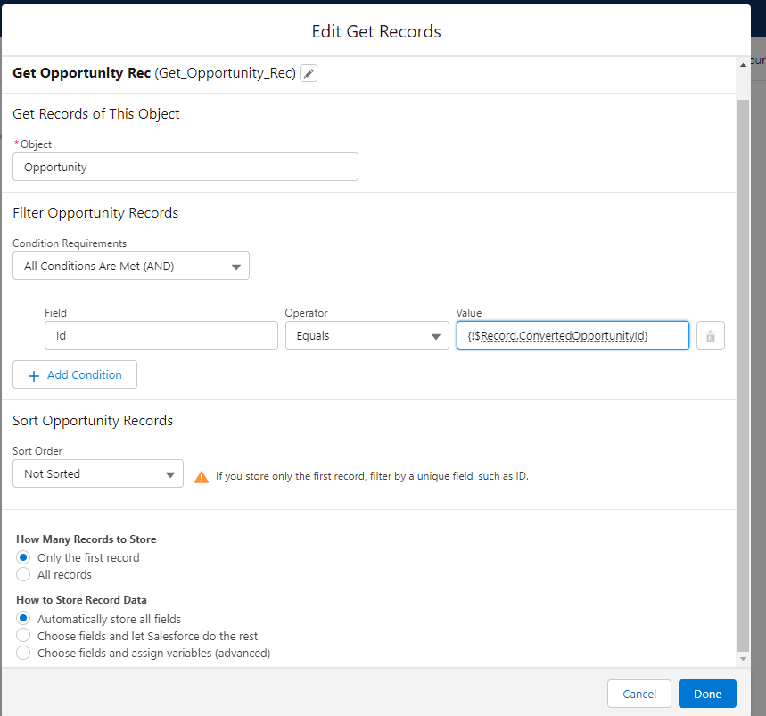Choose "Automatically store all fields" option
This screenshot has height=716, width=766.
(24, 619)
